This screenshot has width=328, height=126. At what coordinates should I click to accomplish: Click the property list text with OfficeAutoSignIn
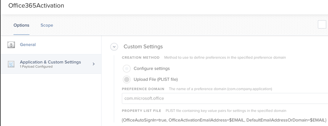point(224,120)
